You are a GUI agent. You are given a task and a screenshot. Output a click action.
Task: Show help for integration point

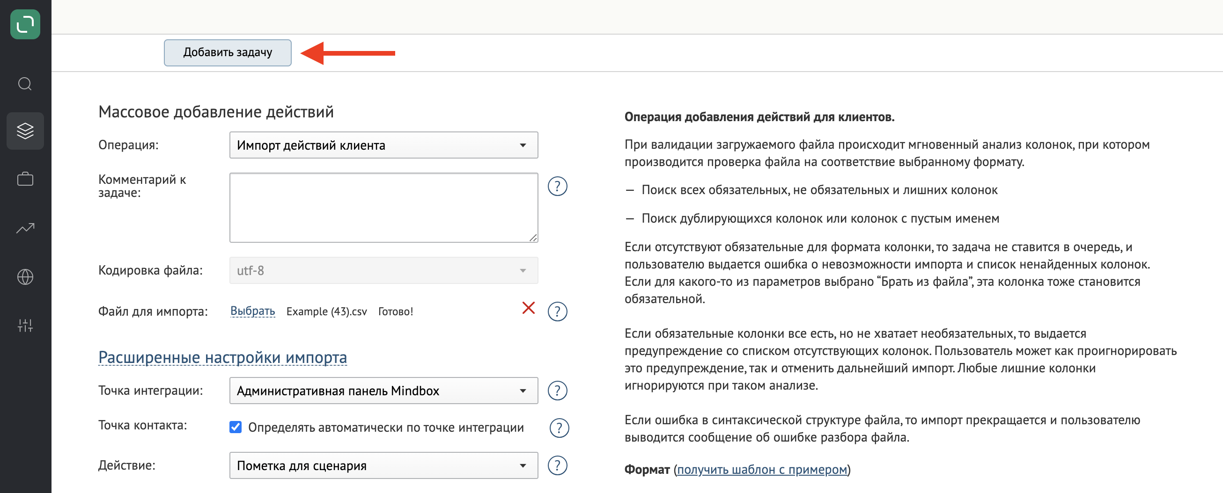(x=557, y=391)
